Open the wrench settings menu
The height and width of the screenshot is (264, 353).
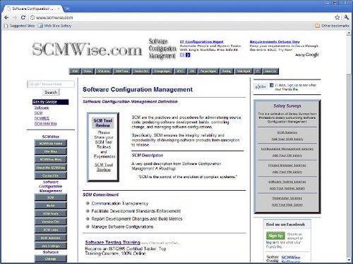coord(346,18)
